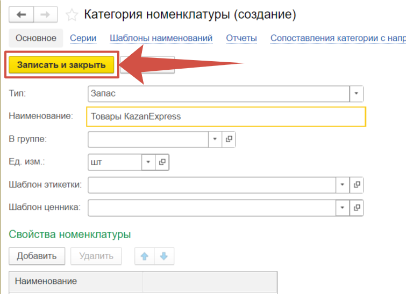Go to the Отчеты tab

[241, 38]
